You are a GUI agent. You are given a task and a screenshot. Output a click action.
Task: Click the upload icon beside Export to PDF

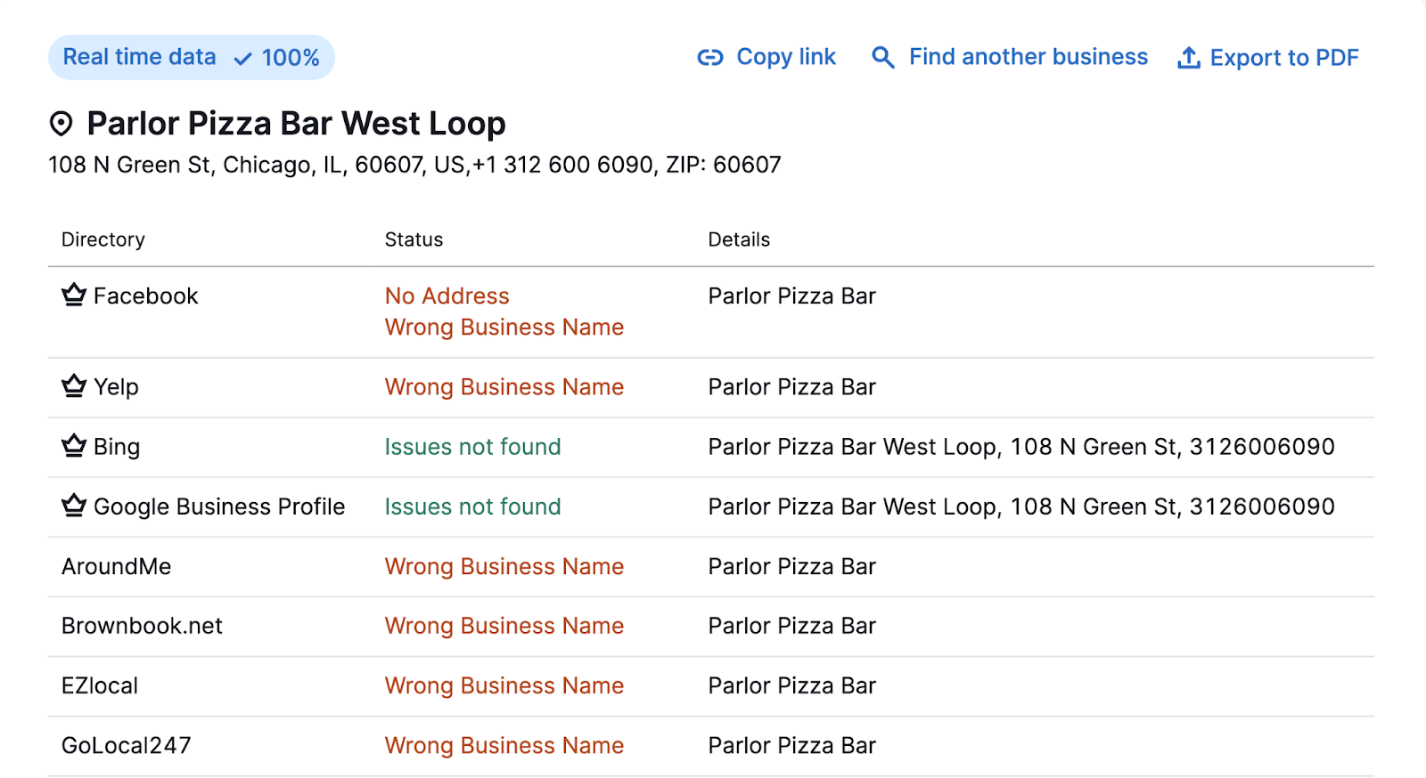click(x=1189, y=58)
